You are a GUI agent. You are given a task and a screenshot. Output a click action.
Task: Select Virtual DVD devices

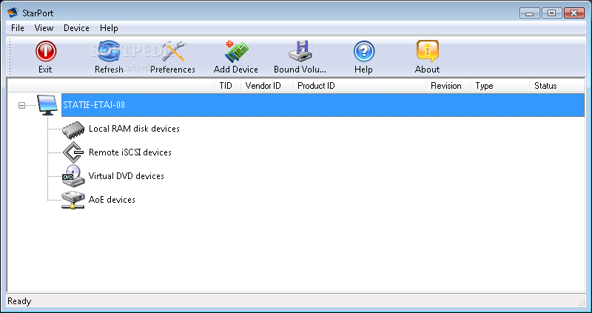pyautogui.click(x=126, y=176)
